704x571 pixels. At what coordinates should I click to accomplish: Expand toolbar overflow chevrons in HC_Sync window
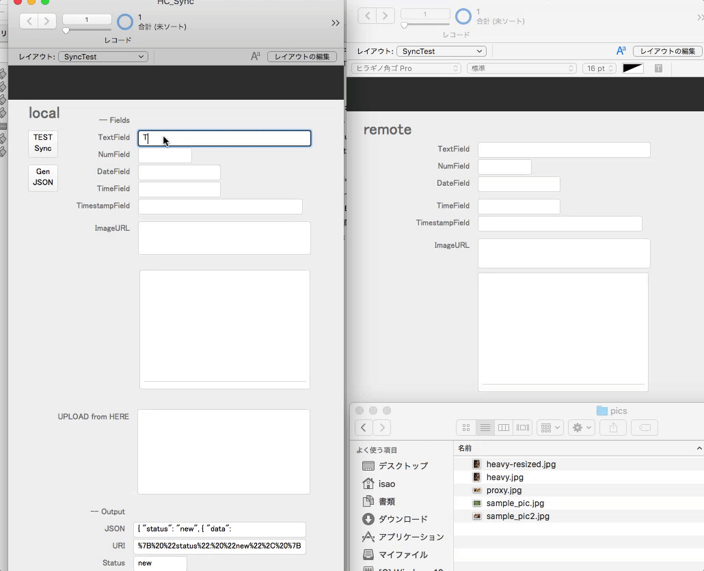336,23
